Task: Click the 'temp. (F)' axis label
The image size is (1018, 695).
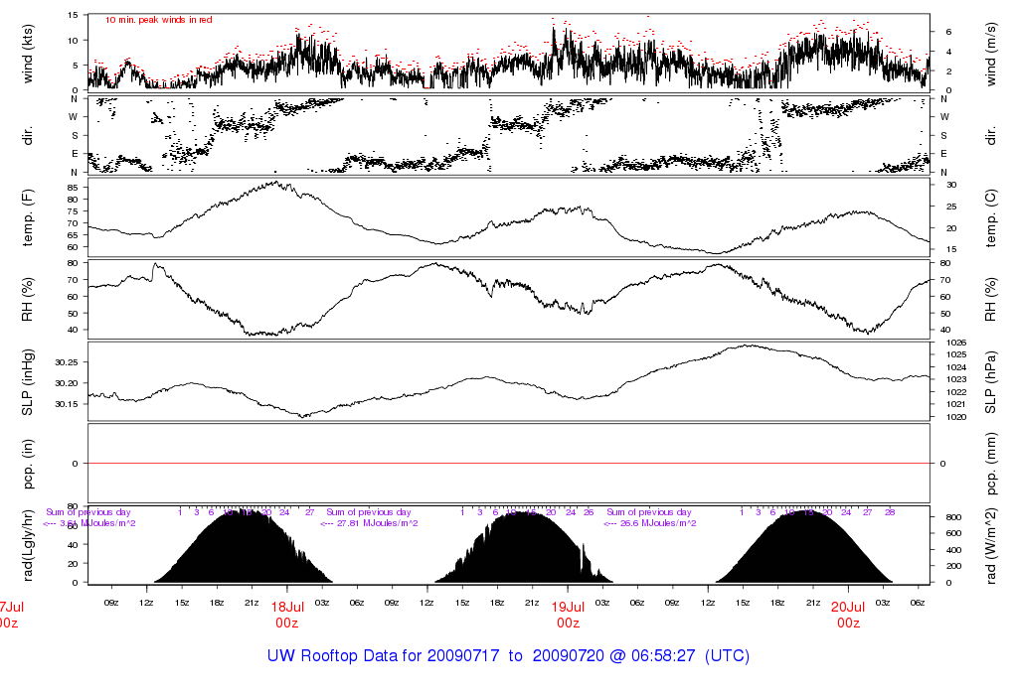Action: tap(28, 217)
